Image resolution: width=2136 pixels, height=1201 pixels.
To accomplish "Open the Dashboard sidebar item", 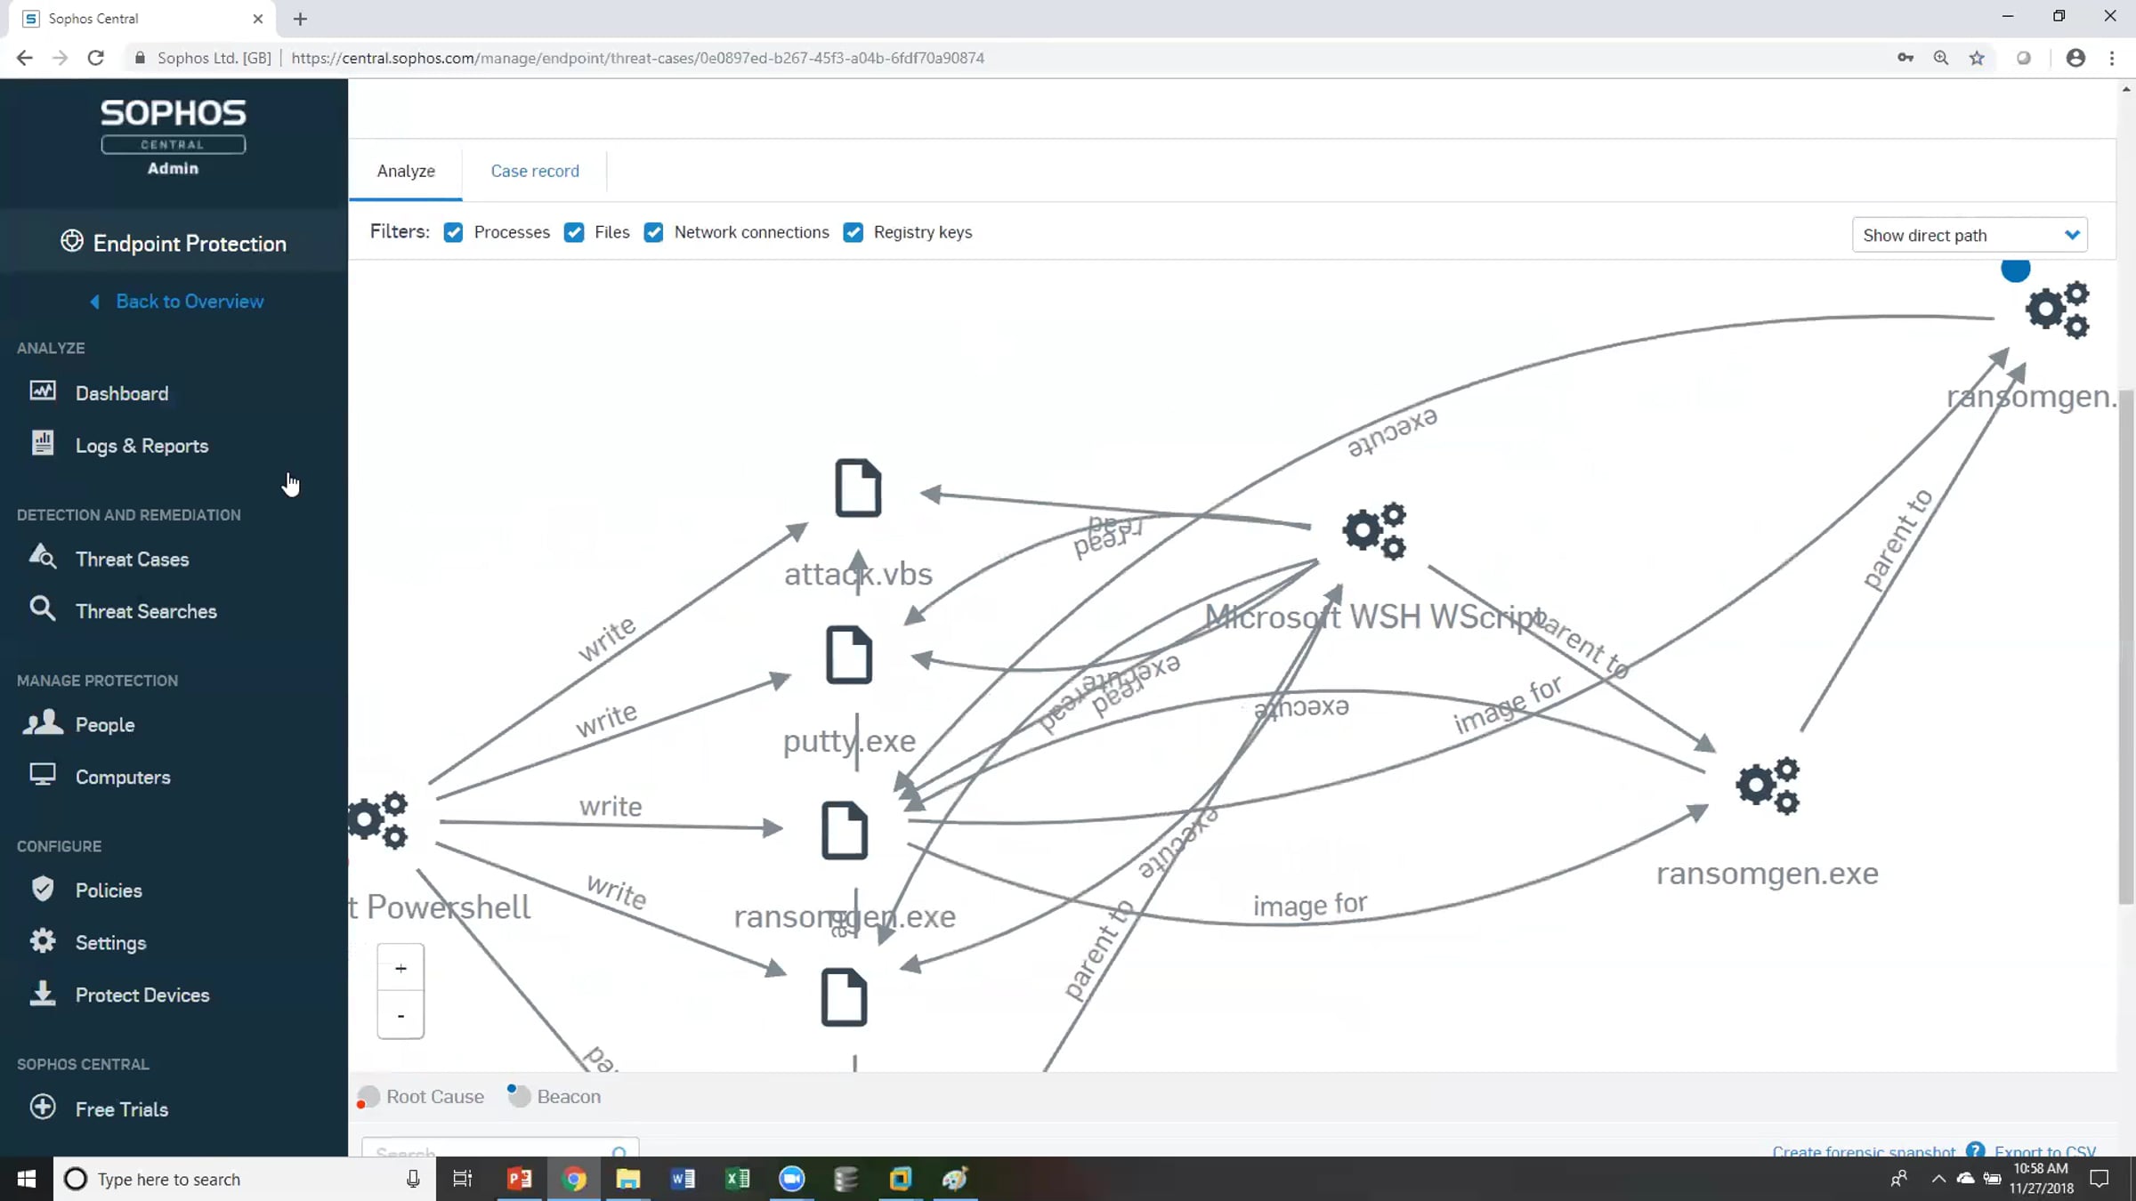I will (121, 393).
